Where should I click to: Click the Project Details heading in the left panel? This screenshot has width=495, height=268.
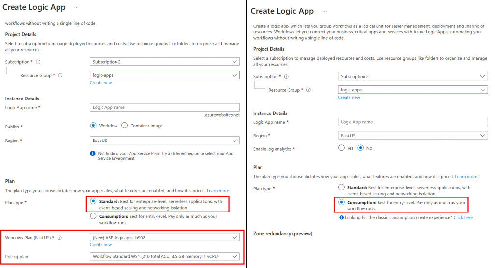[x=20, y=34]
